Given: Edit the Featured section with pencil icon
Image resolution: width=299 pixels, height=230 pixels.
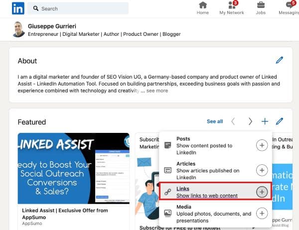Looking at the screenshot, I should (280, 121).
